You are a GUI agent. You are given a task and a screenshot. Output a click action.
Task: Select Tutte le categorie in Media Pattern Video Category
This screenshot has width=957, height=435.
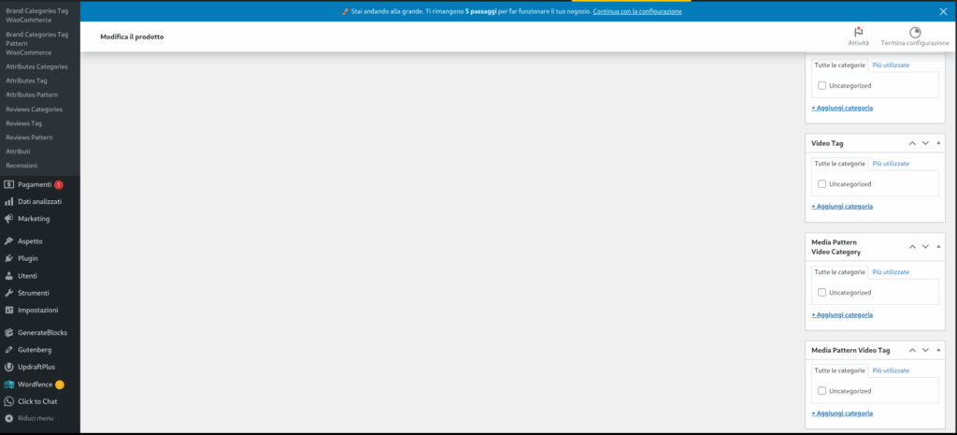coord(840,272)
